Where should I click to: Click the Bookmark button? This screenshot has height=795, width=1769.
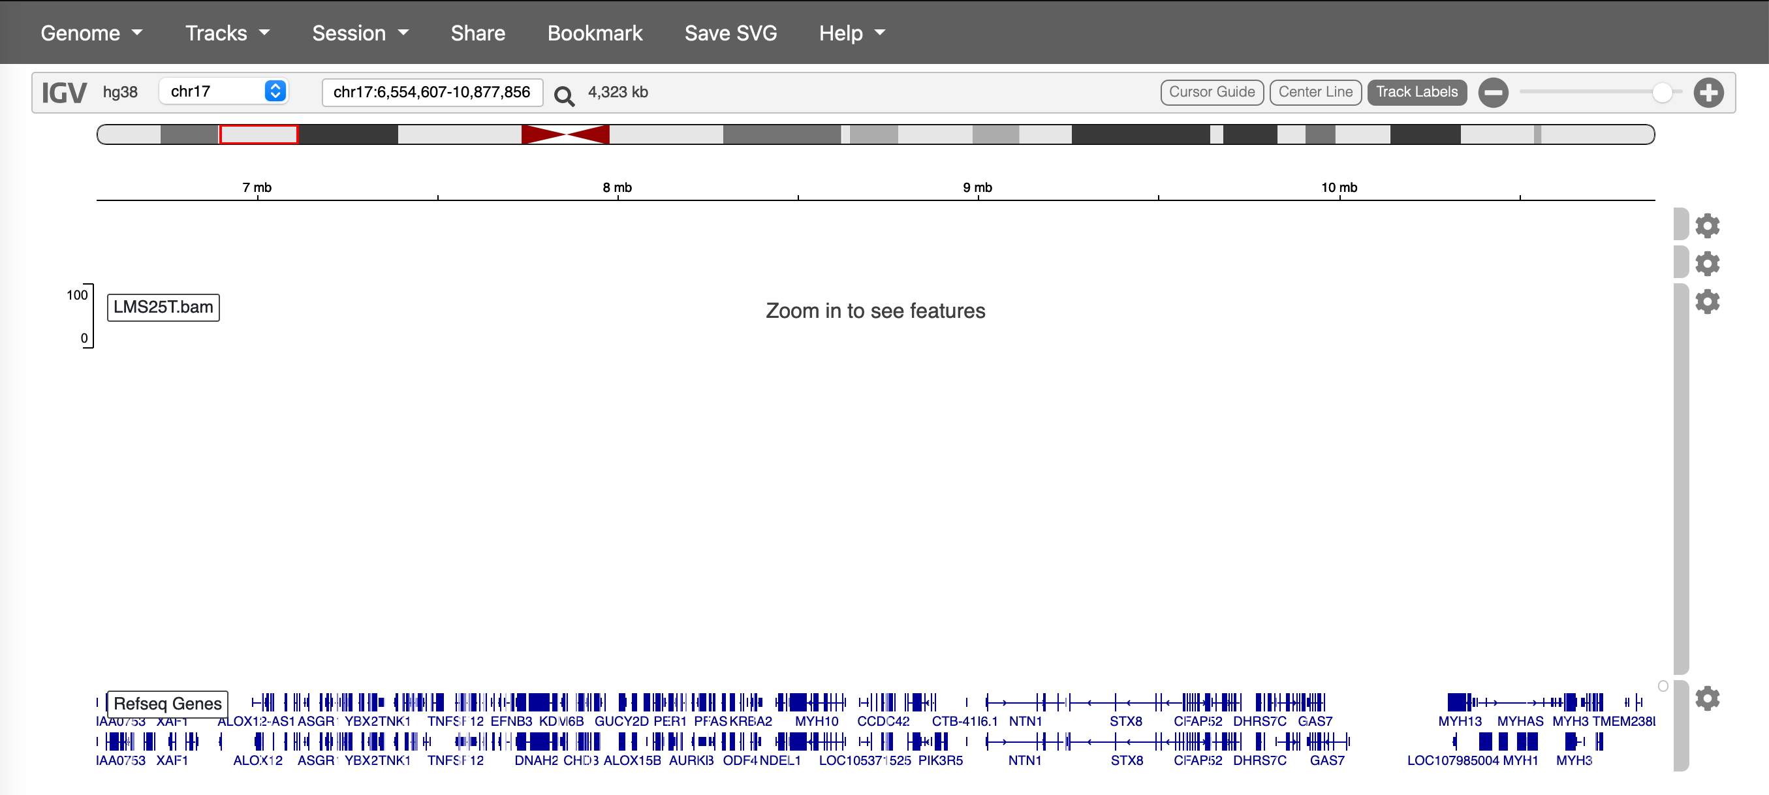(x=594, y=33)
